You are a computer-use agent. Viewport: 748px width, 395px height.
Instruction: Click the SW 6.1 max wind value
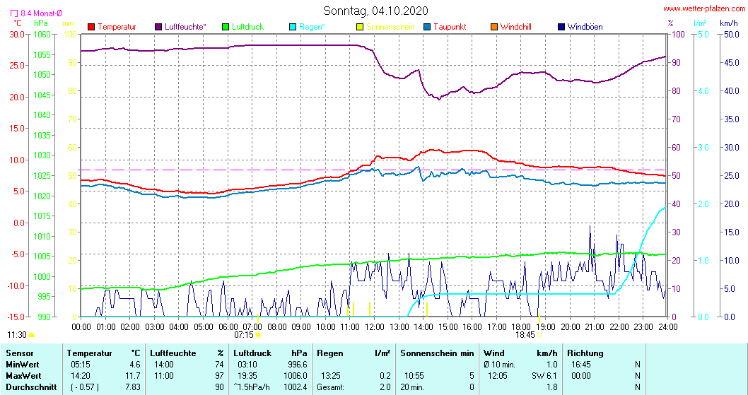coord(544,376)
